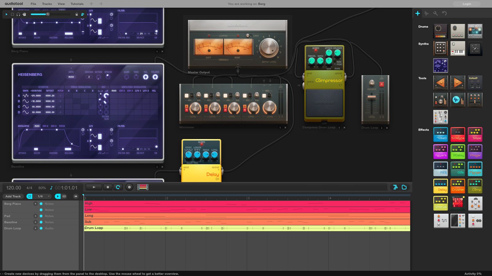The width and height of the screenshot is (492, 276).
Task: Toggle snap-to-grid square button
Action: coord(30,196)
